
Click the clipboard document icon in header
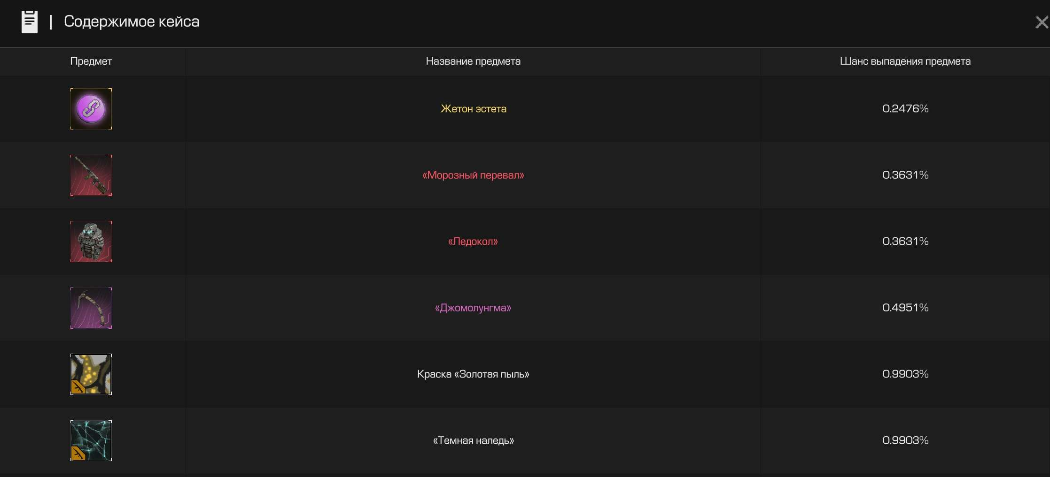30,22
